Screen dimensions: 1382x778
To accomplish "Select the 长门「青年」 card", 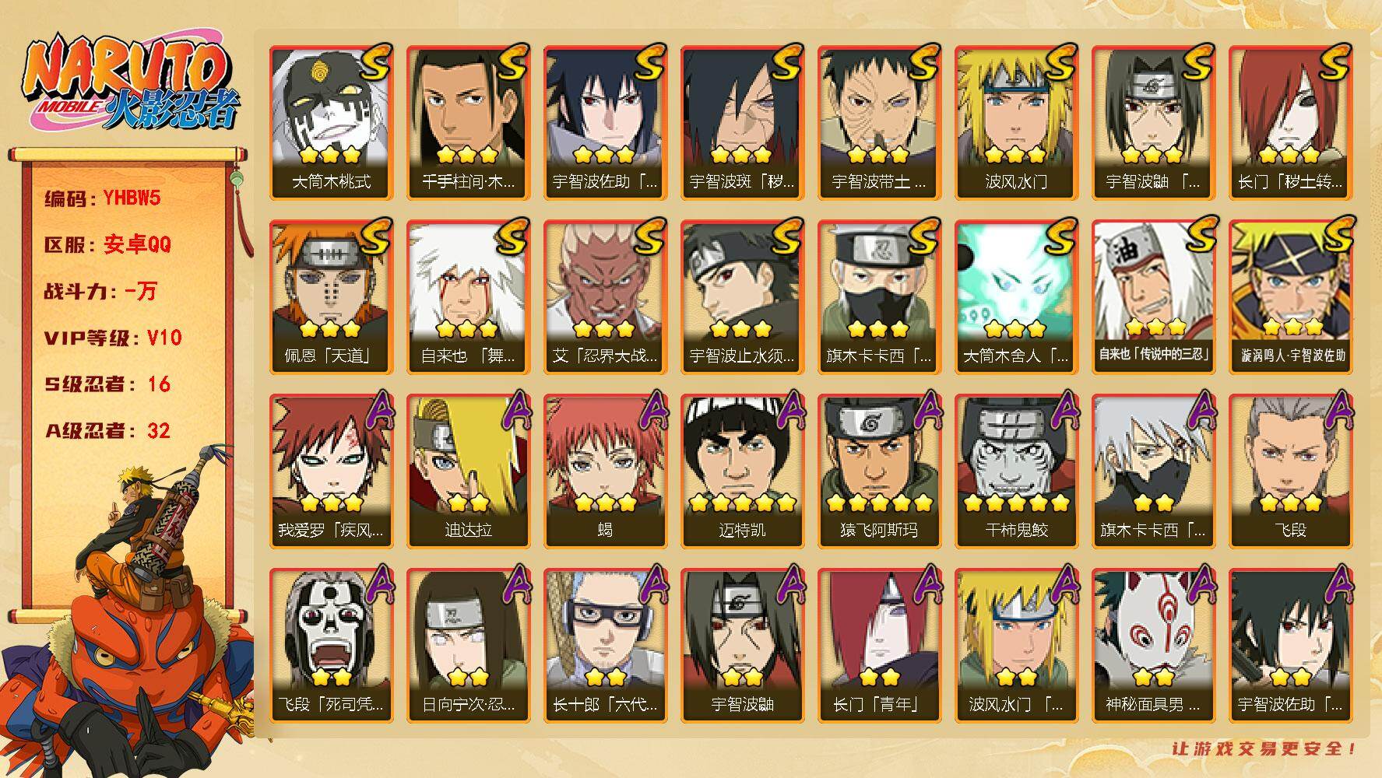I will [x=879, y=646].
